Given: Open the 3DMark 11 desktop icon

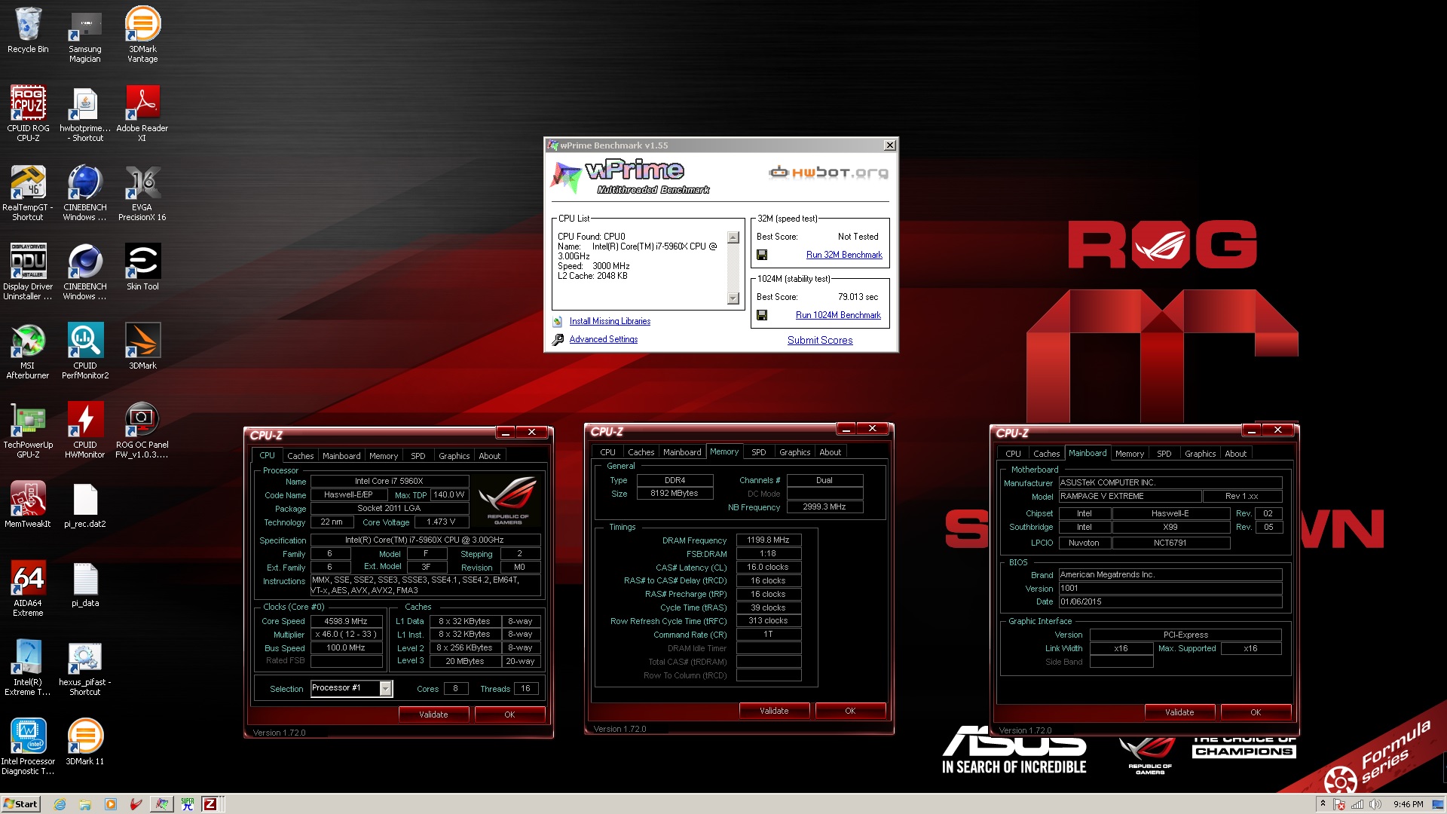Looking at the screenshot, I should click(x=85, y=742).
